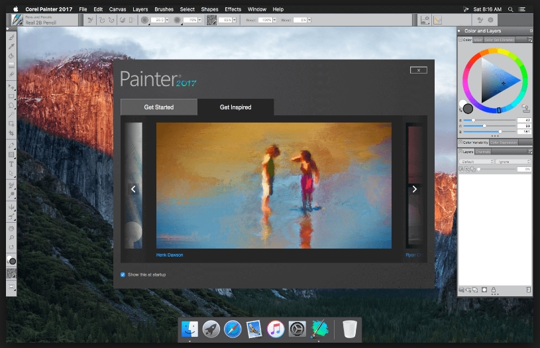Screen dimensions: 540x348
Task: Select the Layer Adjuster tool
Action: click(11, 87)
